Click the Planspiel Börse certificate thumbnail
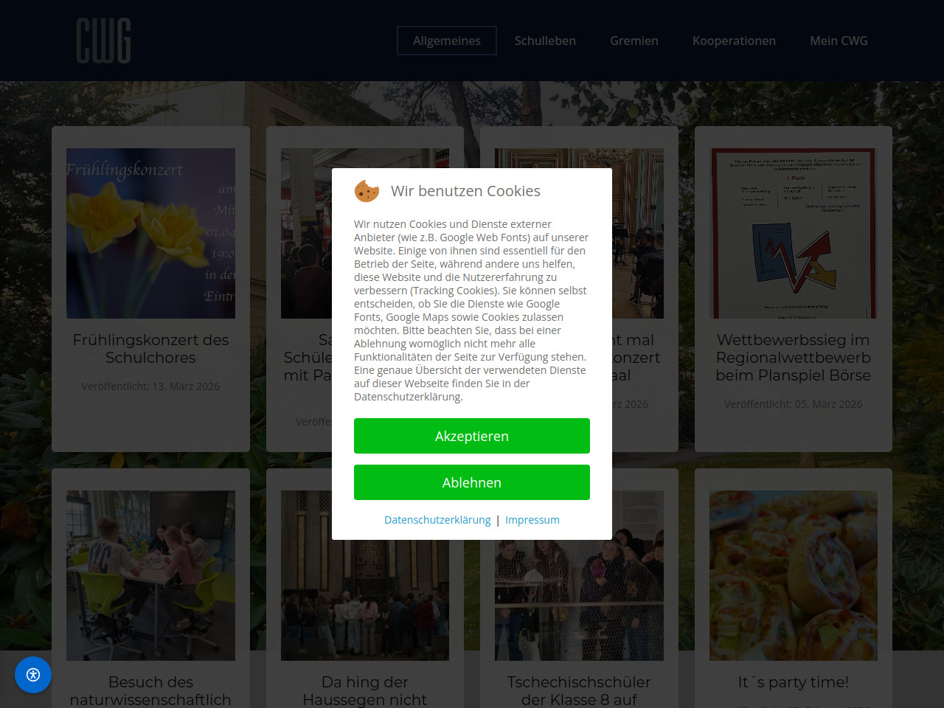944x708 pixels. tap(794, 233)
